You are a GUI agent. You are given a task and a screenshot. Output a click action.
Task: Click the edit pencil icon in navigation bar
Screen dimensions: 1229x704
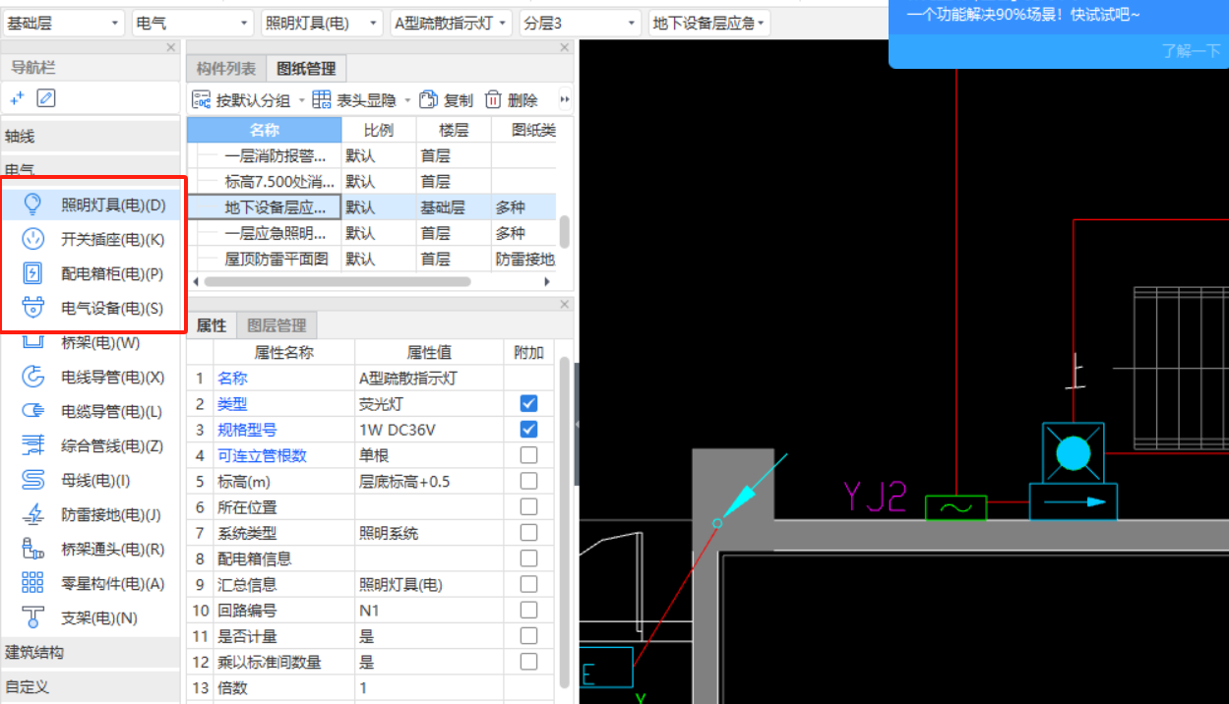coord(46,98)
